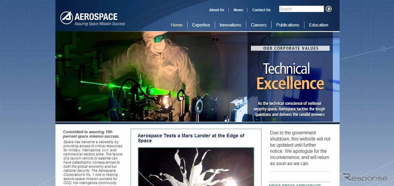Click the government shutdown notice text

coord(300,148)
